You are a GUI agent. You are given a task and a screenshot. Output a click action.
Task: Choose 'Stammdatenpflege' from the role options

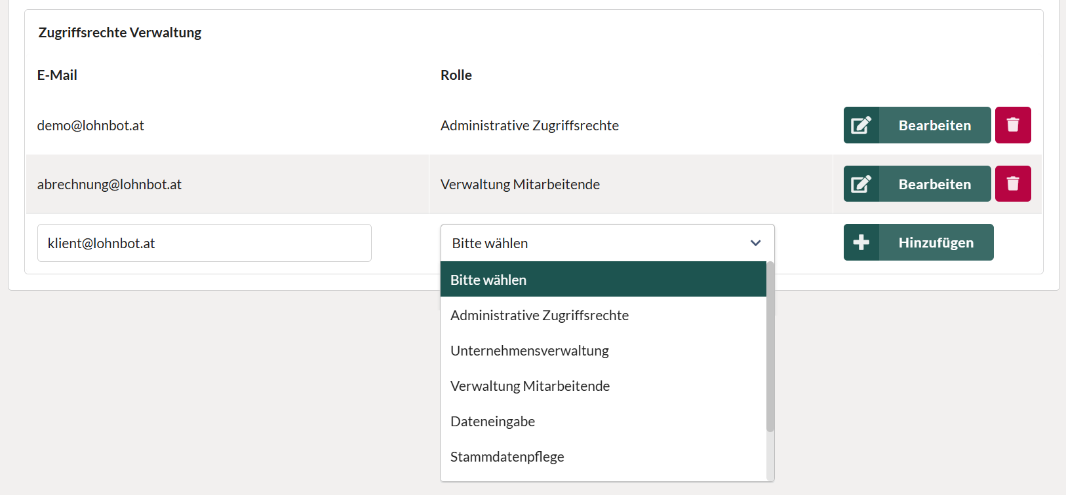tap(603, 456)
